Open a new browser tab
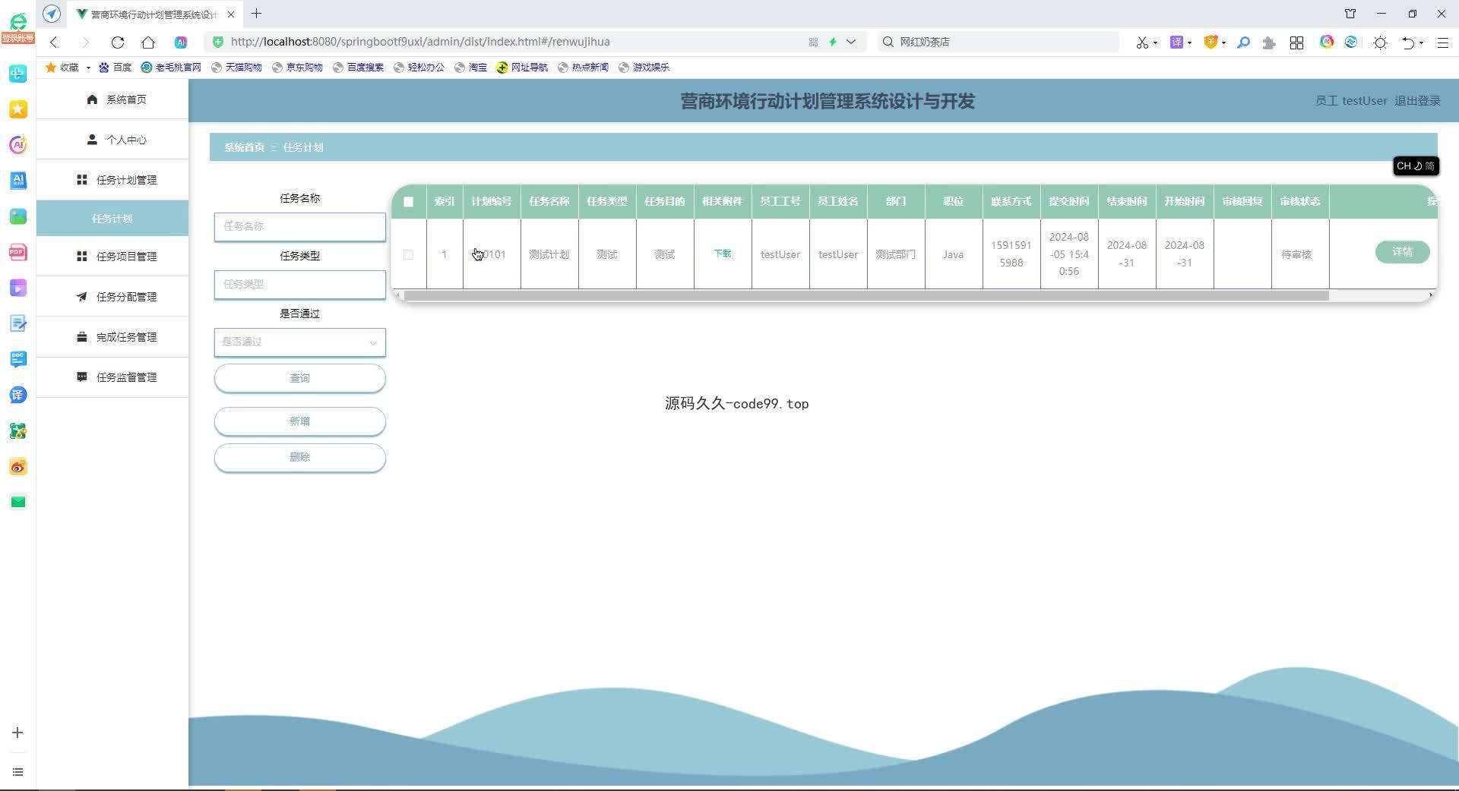Viewport: 1459px width, 791px height. (257, 14)
